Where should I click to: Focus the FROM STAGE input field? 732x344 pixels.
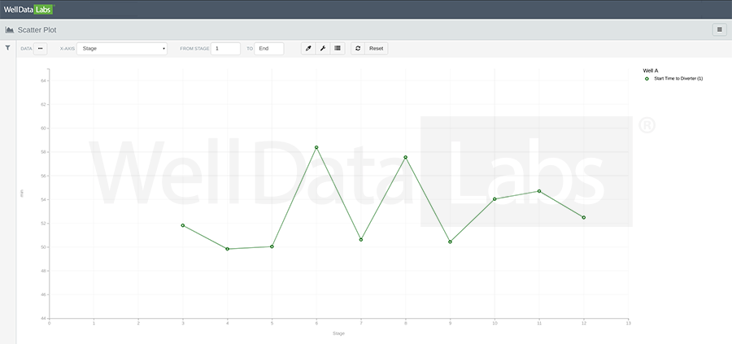pyautogui.click(x=225, y=49)
